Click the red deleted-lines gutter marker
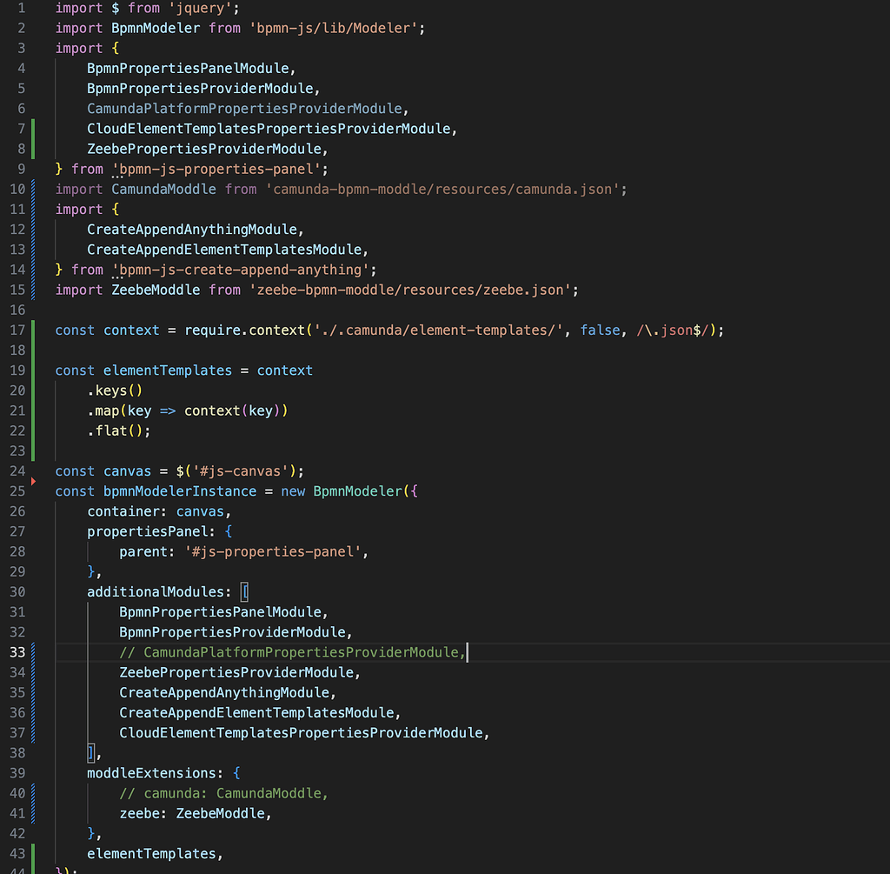 (x=33, y=481)
